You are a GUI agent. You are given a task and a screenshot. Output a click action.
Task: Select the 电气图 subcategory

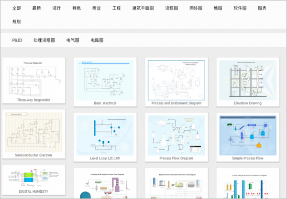coord(73,41)
